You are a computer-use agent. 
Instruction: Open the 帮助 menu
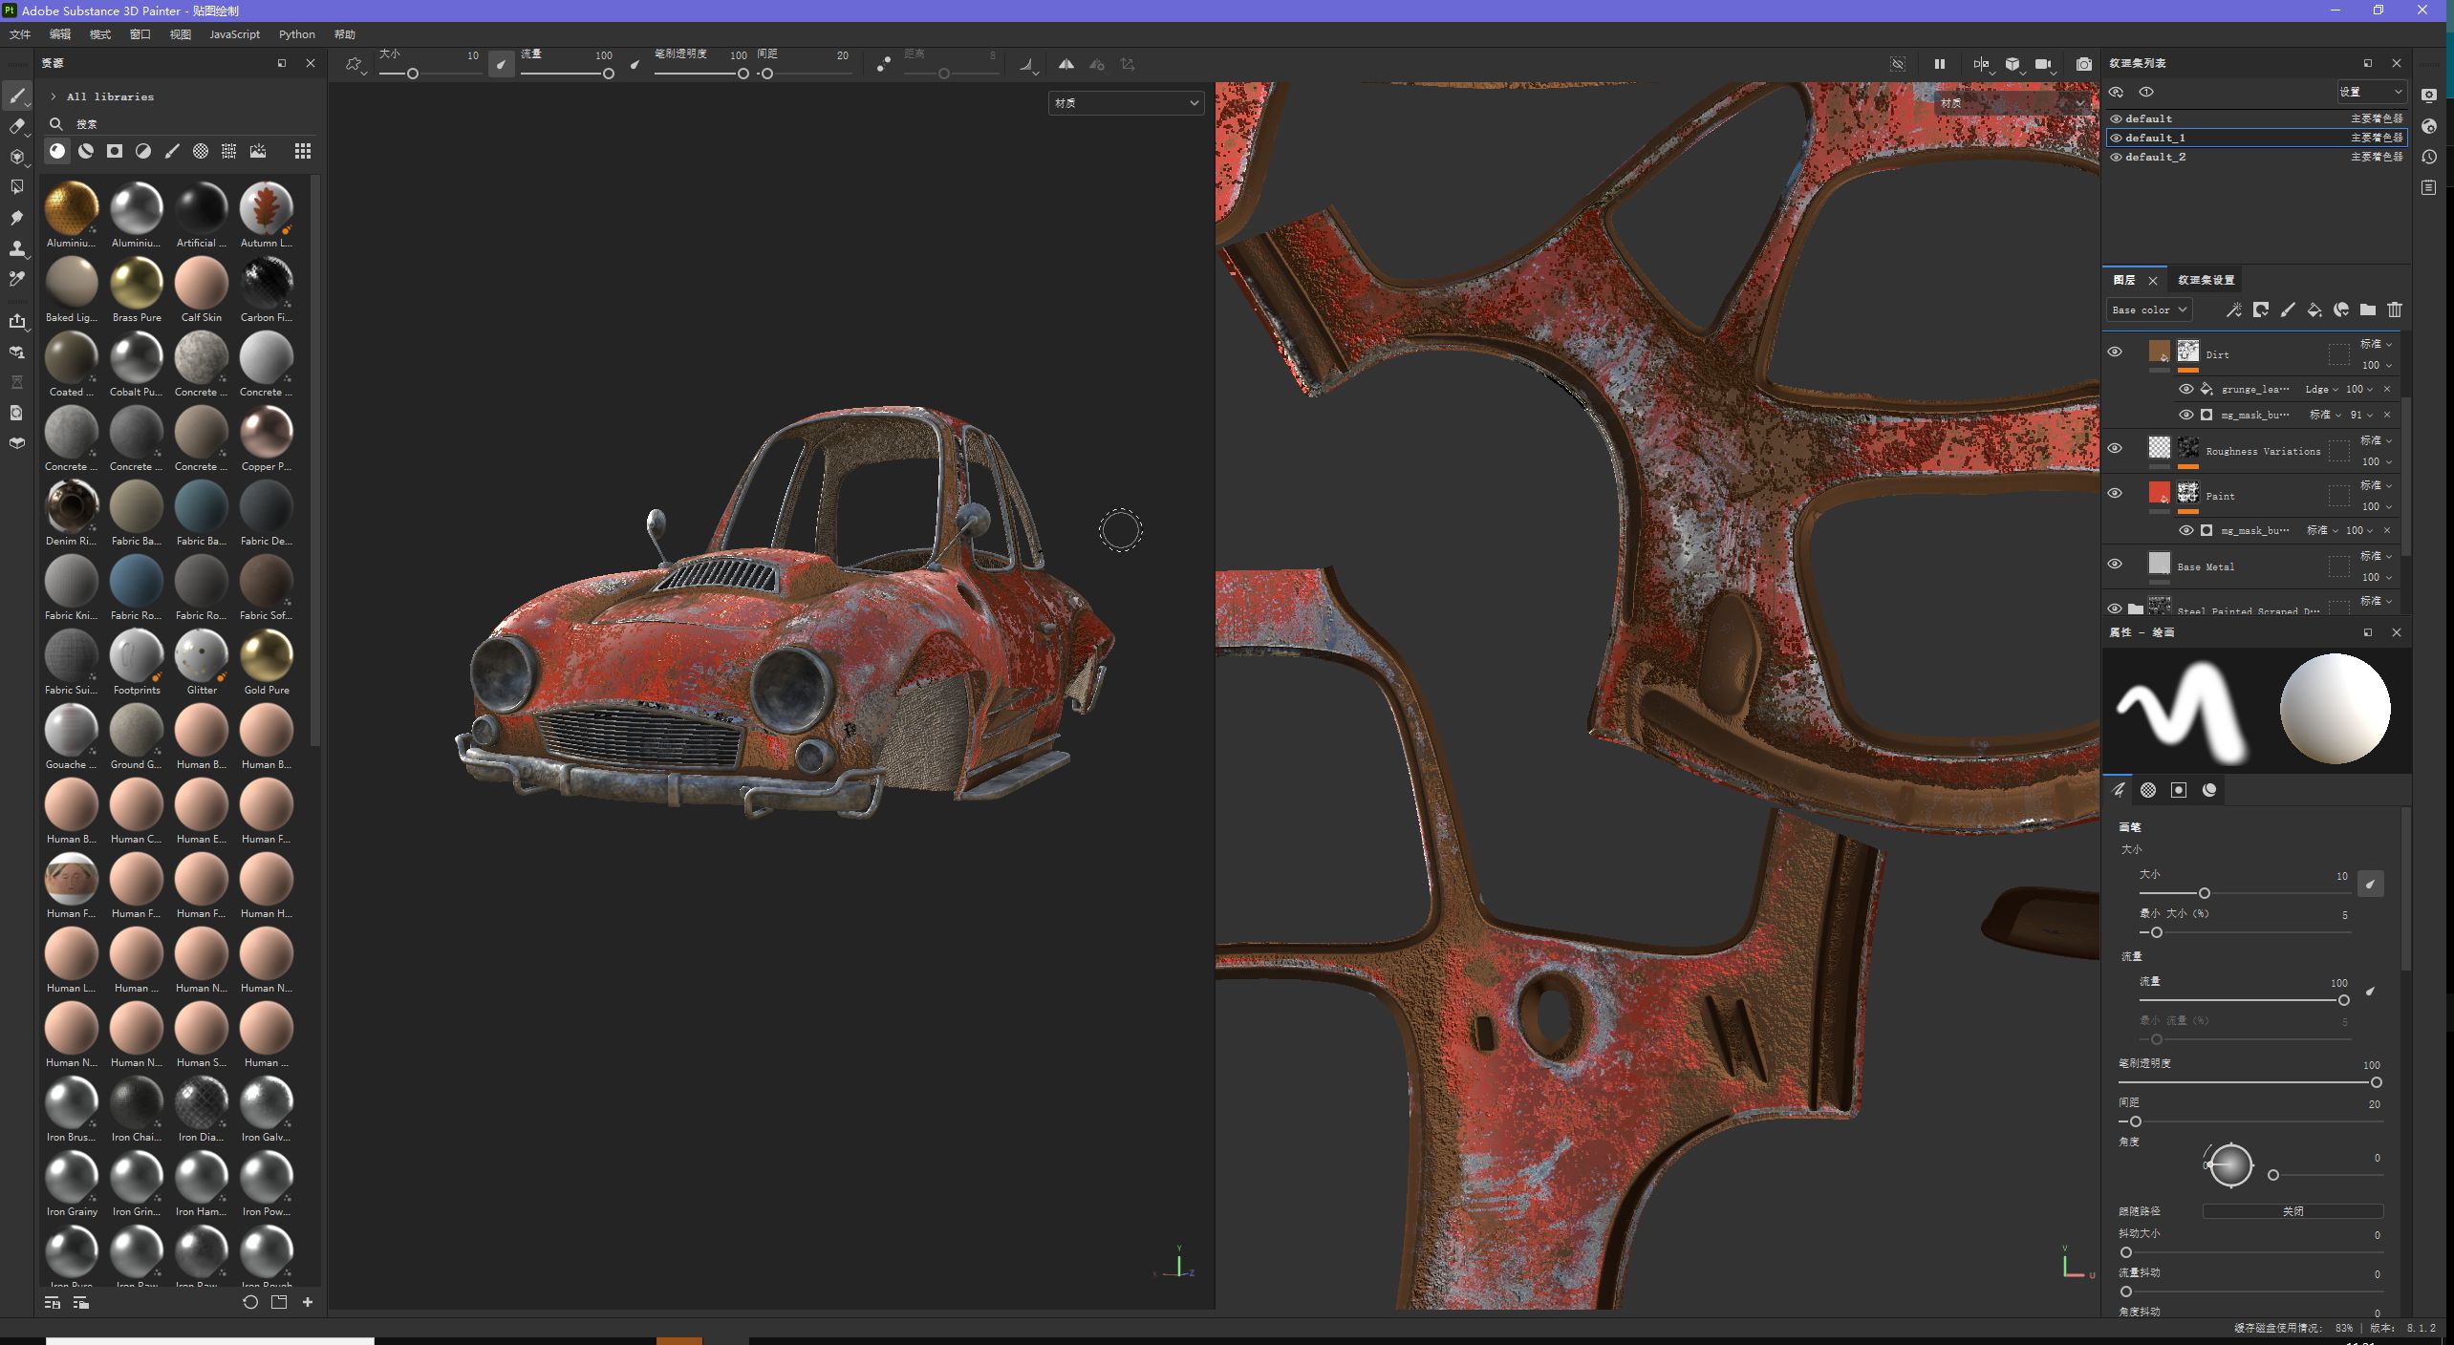tap(344, 34)
